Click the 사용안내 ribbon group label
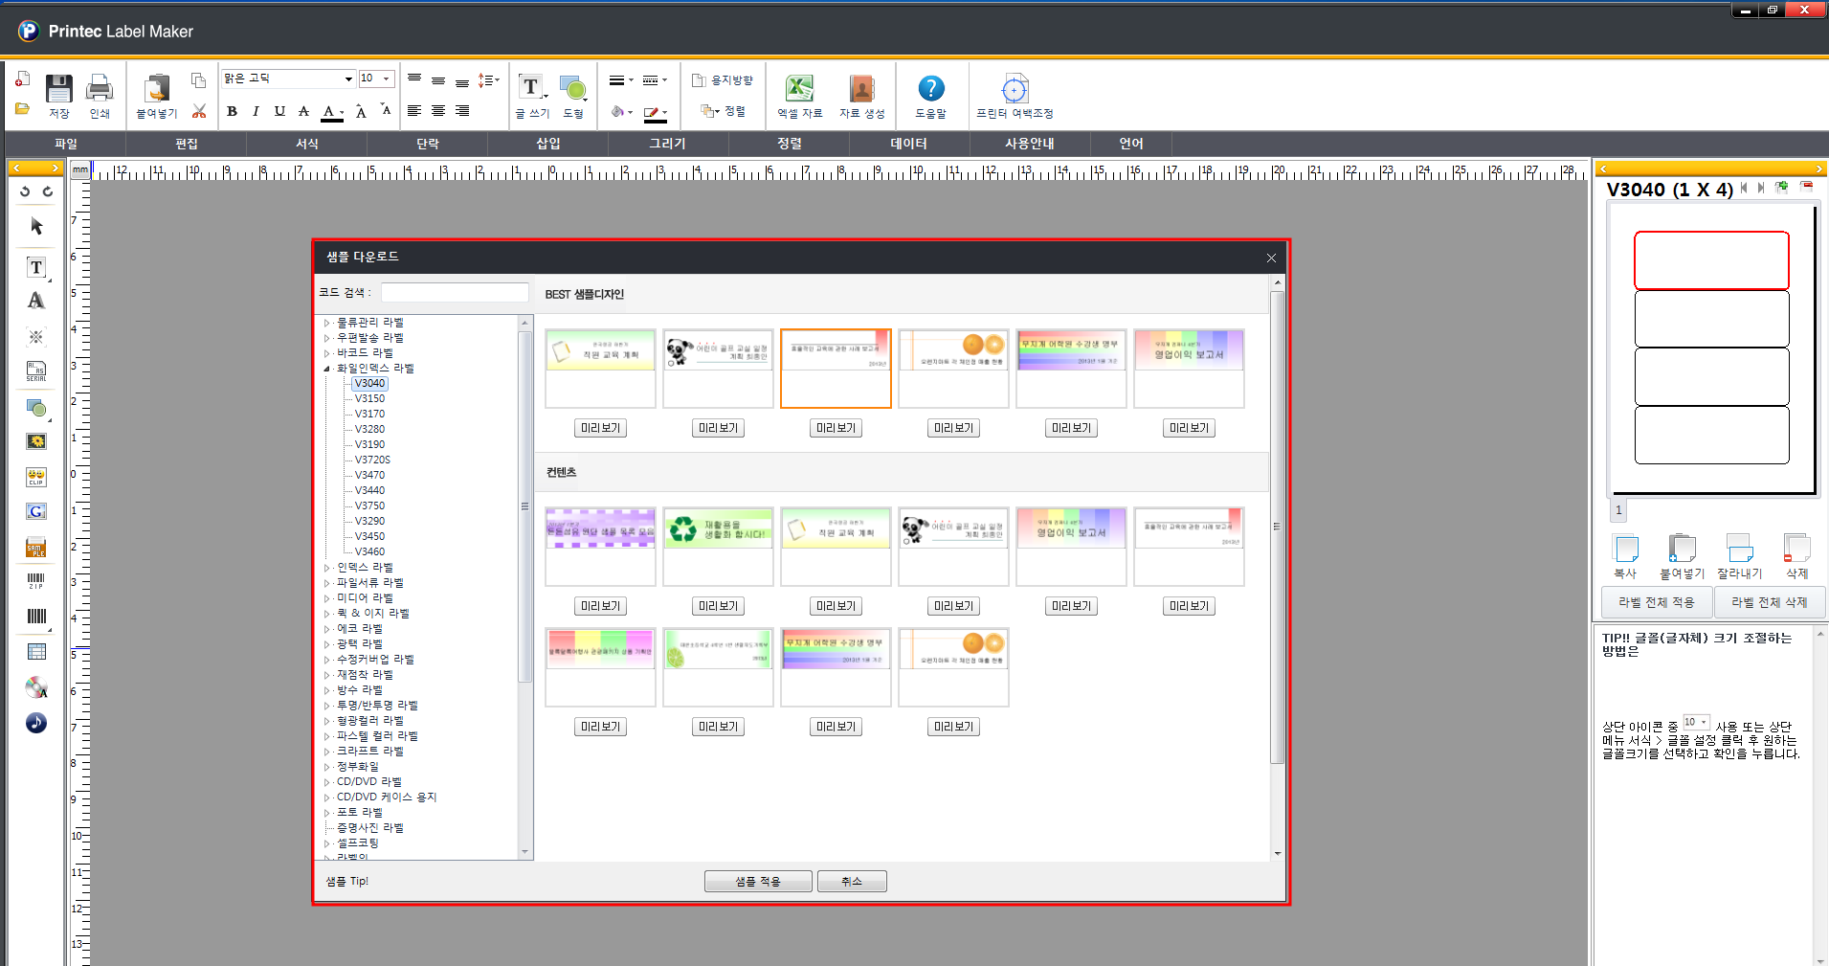This screenshot has height=966, width=1829. click(x=1030, y=144)
